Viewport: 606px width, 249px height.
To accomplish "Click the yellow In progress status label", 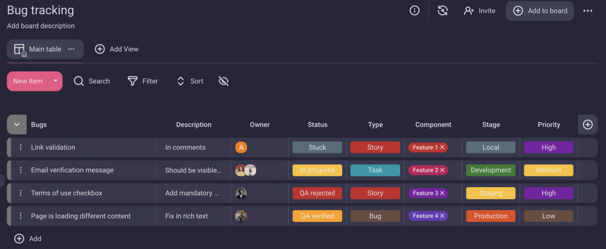I will pos(317,171).
